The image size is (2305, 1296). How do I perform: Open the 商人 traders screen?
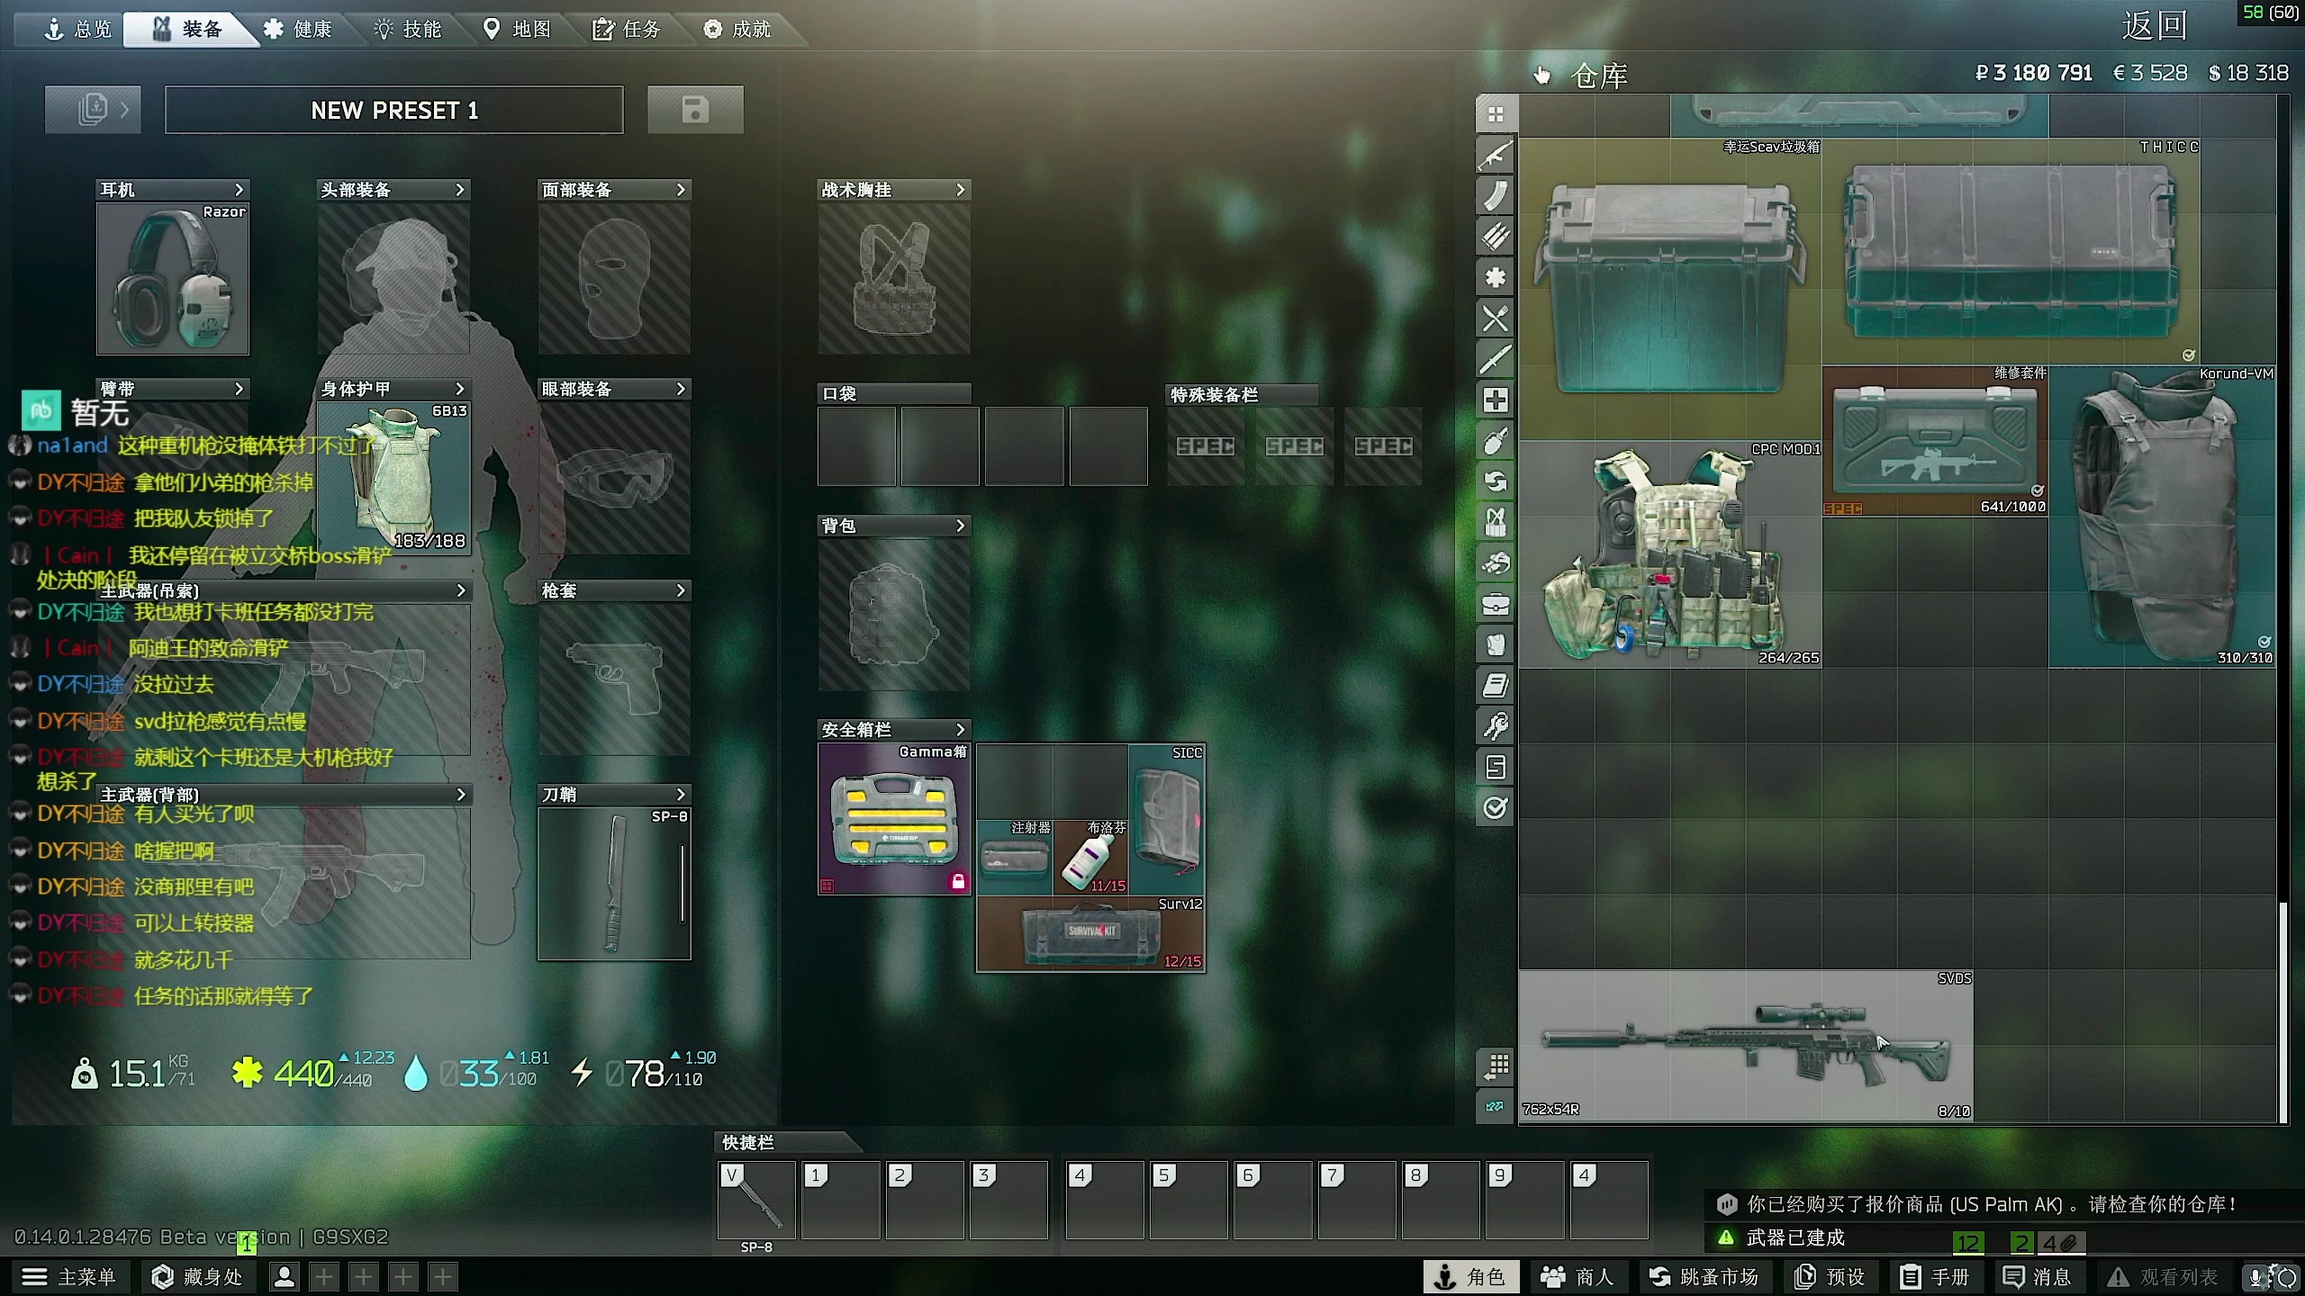click(1577, 1276)
